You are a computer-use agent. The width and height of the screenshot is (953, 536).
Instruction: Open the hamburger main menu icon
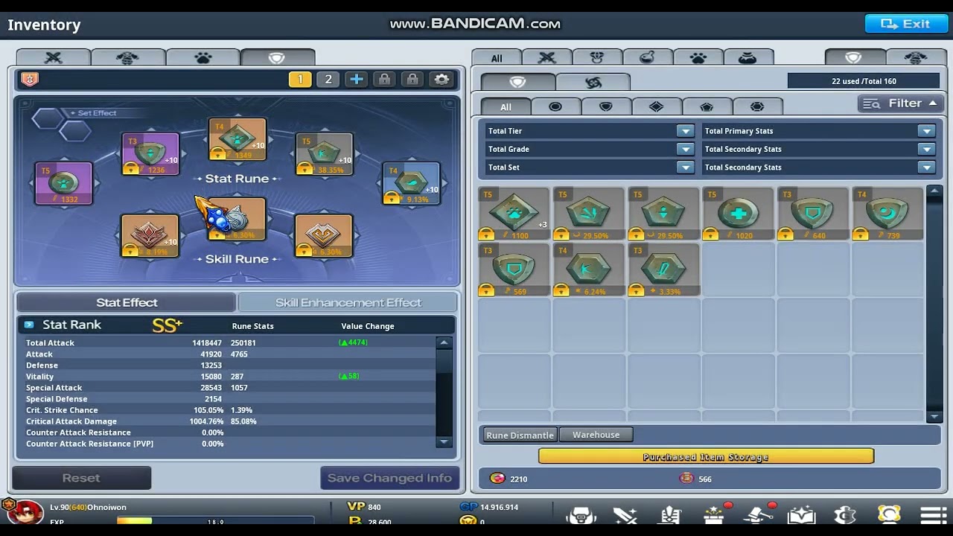pyautogui.click(x=933, y=515)
